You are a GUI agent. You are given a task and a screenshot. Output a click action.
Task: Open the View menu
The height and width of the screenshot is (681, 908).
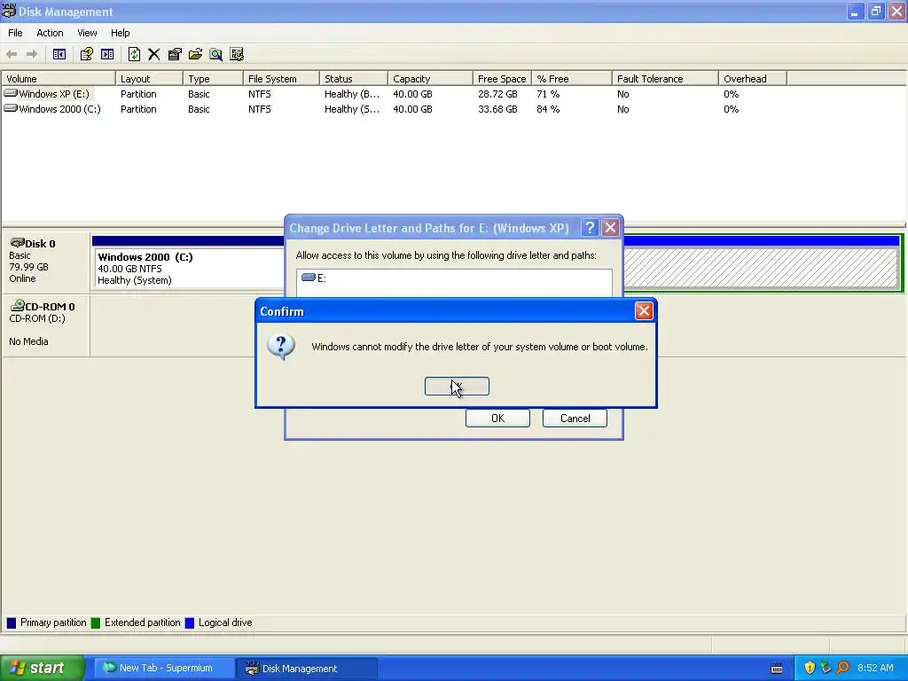[87, 33]
